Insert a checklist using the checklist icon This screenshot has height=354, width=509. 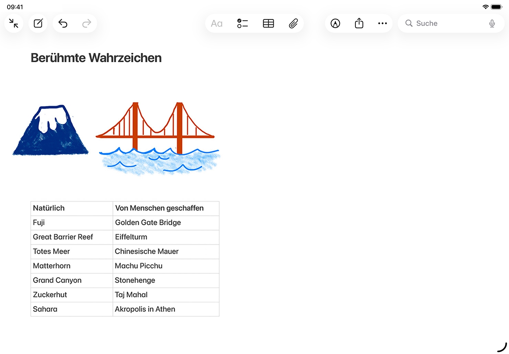click(242, 23)
